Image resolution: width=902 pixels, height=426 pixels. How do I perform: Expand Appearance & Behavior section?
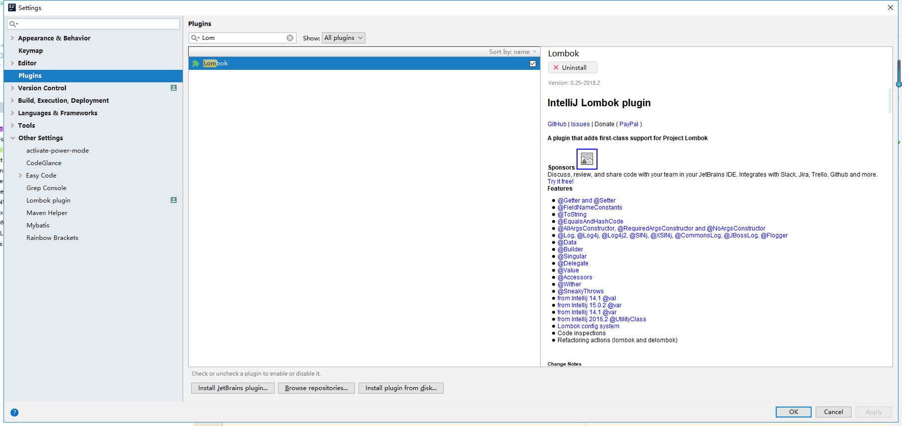12,38
